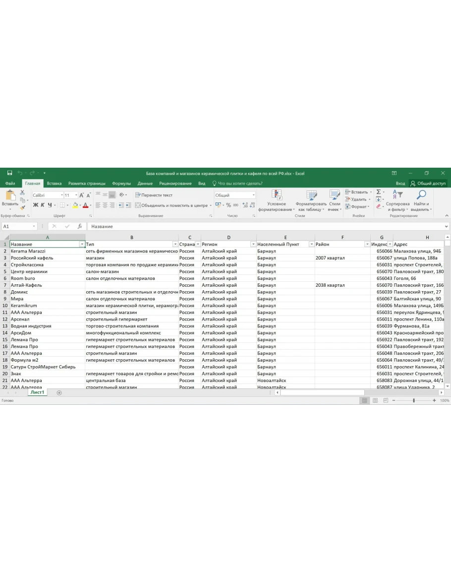This screenshot has height=573, width=451.
Task: Click the cell Borders icon
Action: [62, 205]
